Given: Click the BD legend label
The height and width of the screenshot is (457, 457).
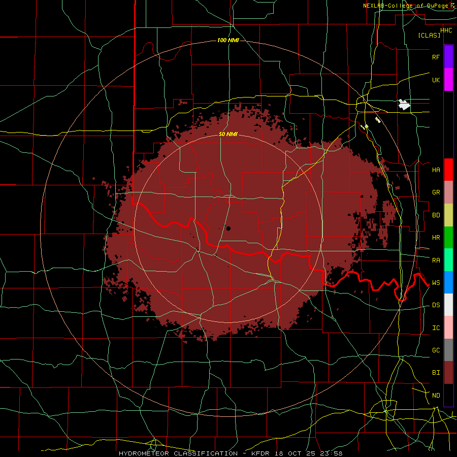Looking at the screenshot, I should [436, 215].
